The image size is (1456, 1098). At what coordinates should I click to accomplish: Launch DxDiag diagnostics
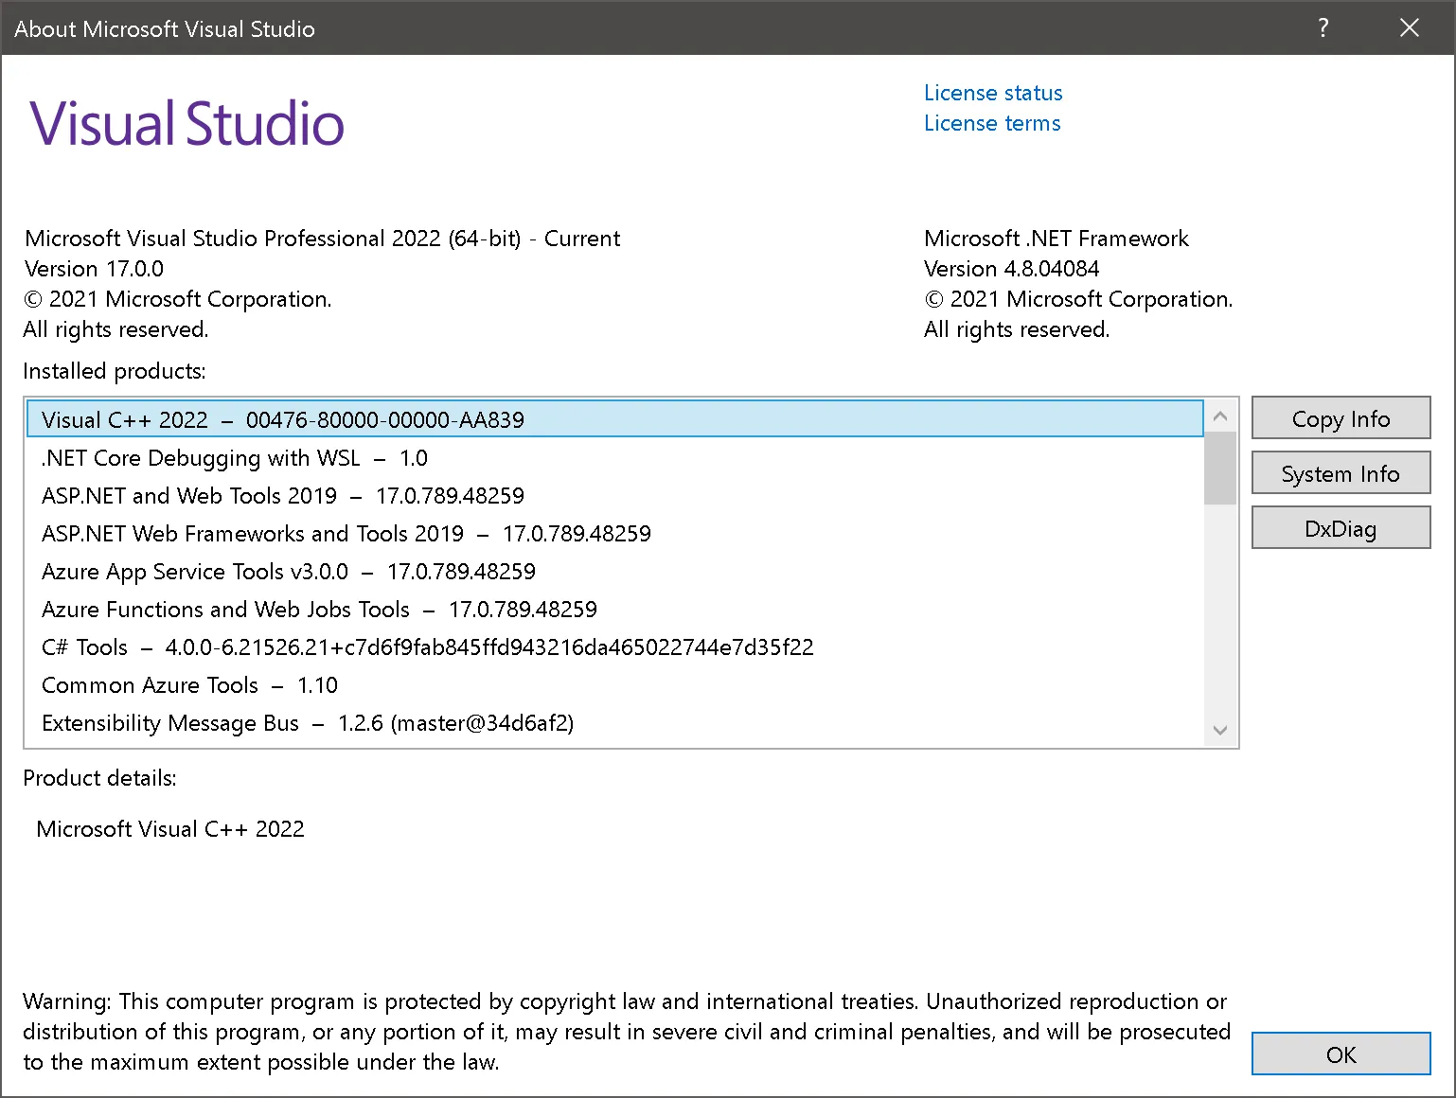click(x=1341, y=528)
